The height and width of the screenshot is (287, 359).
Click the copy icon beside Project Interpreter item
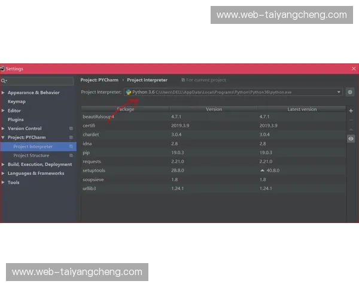pos(71,146)
